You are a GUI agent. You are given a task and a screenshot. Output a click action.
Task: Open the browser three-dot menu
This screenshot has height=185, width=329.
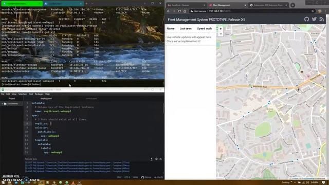(325, 11)
